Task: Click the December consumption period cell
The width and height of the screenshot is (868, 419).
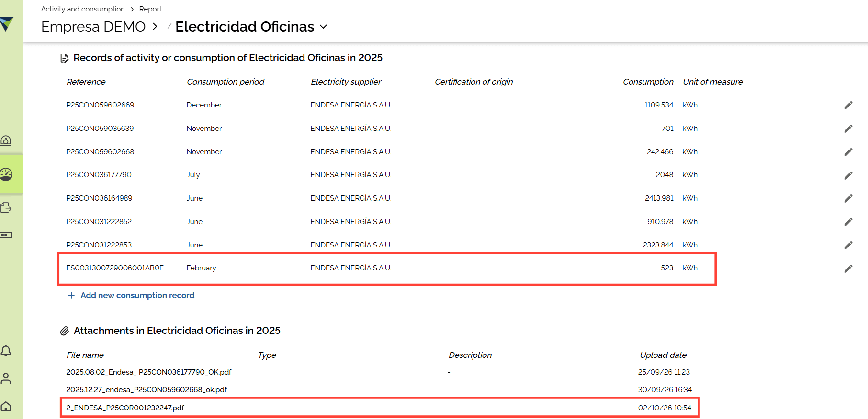Action: click(x=204, y=105)
